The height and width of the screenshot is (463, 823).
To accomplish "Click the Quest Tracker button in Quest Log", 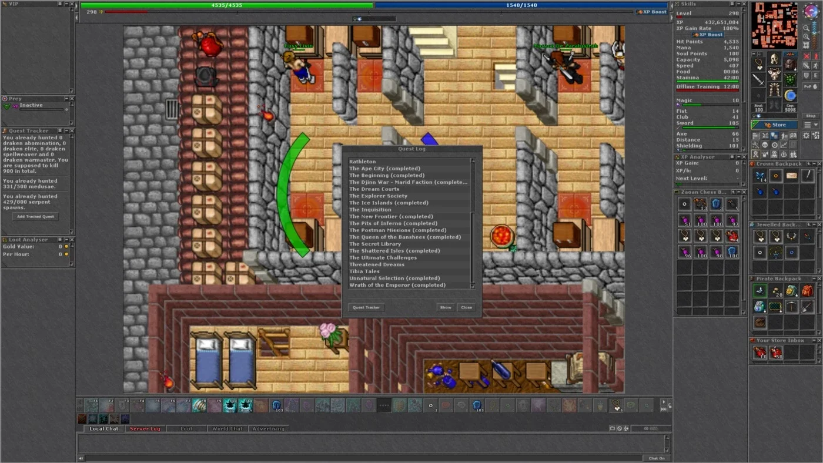I will click(x=366, y=307).
